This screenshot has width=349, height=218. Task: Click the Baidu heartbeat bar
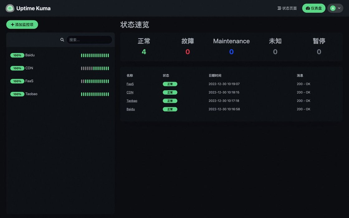coord(95,55)
